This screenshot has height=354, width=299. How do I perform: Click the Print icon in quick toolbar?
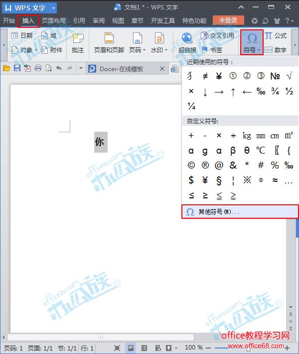coord(38,68)
